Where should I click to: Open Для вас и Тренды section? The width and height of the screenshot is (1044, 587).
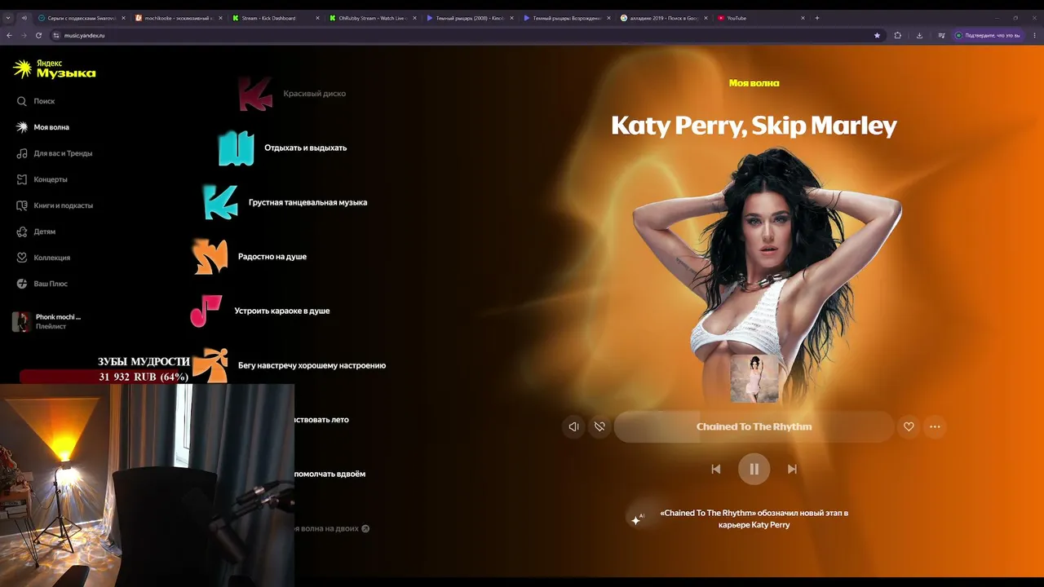(x=54, y=153)
